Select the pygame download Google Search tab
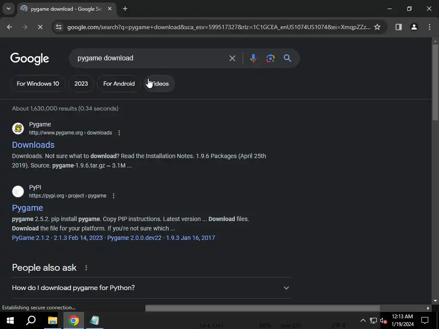Screen dimensions: 439x329 pyautogui.click(x=66, y=9)
